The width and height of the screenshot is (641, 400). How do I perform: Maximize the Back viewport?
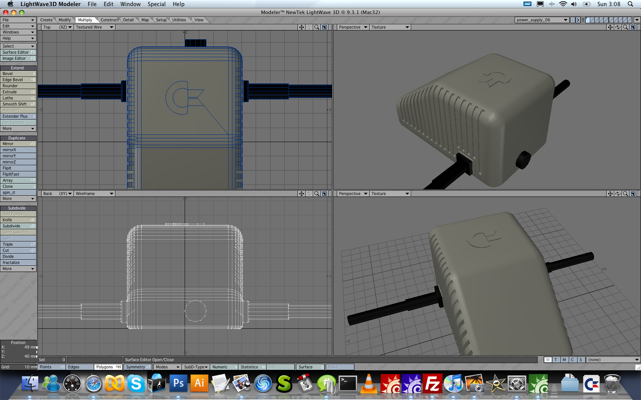[324, 194]
